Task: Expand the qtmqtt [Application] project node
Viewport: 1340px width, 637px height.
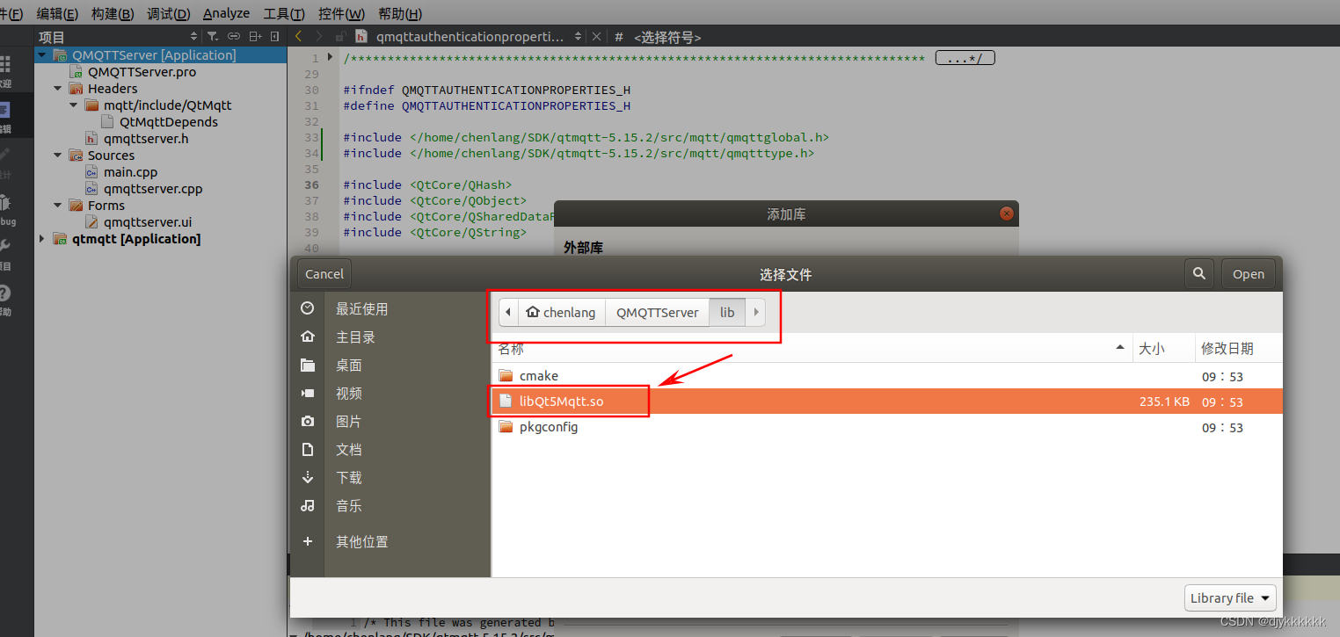Action: tap(41, 238)
